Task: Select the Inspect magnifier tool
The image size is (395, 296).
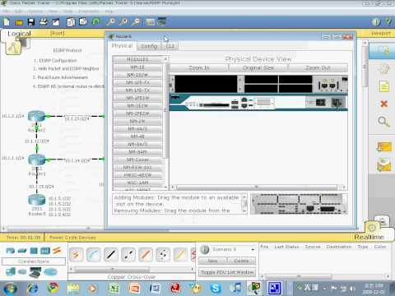Action: tap(383, 122)
